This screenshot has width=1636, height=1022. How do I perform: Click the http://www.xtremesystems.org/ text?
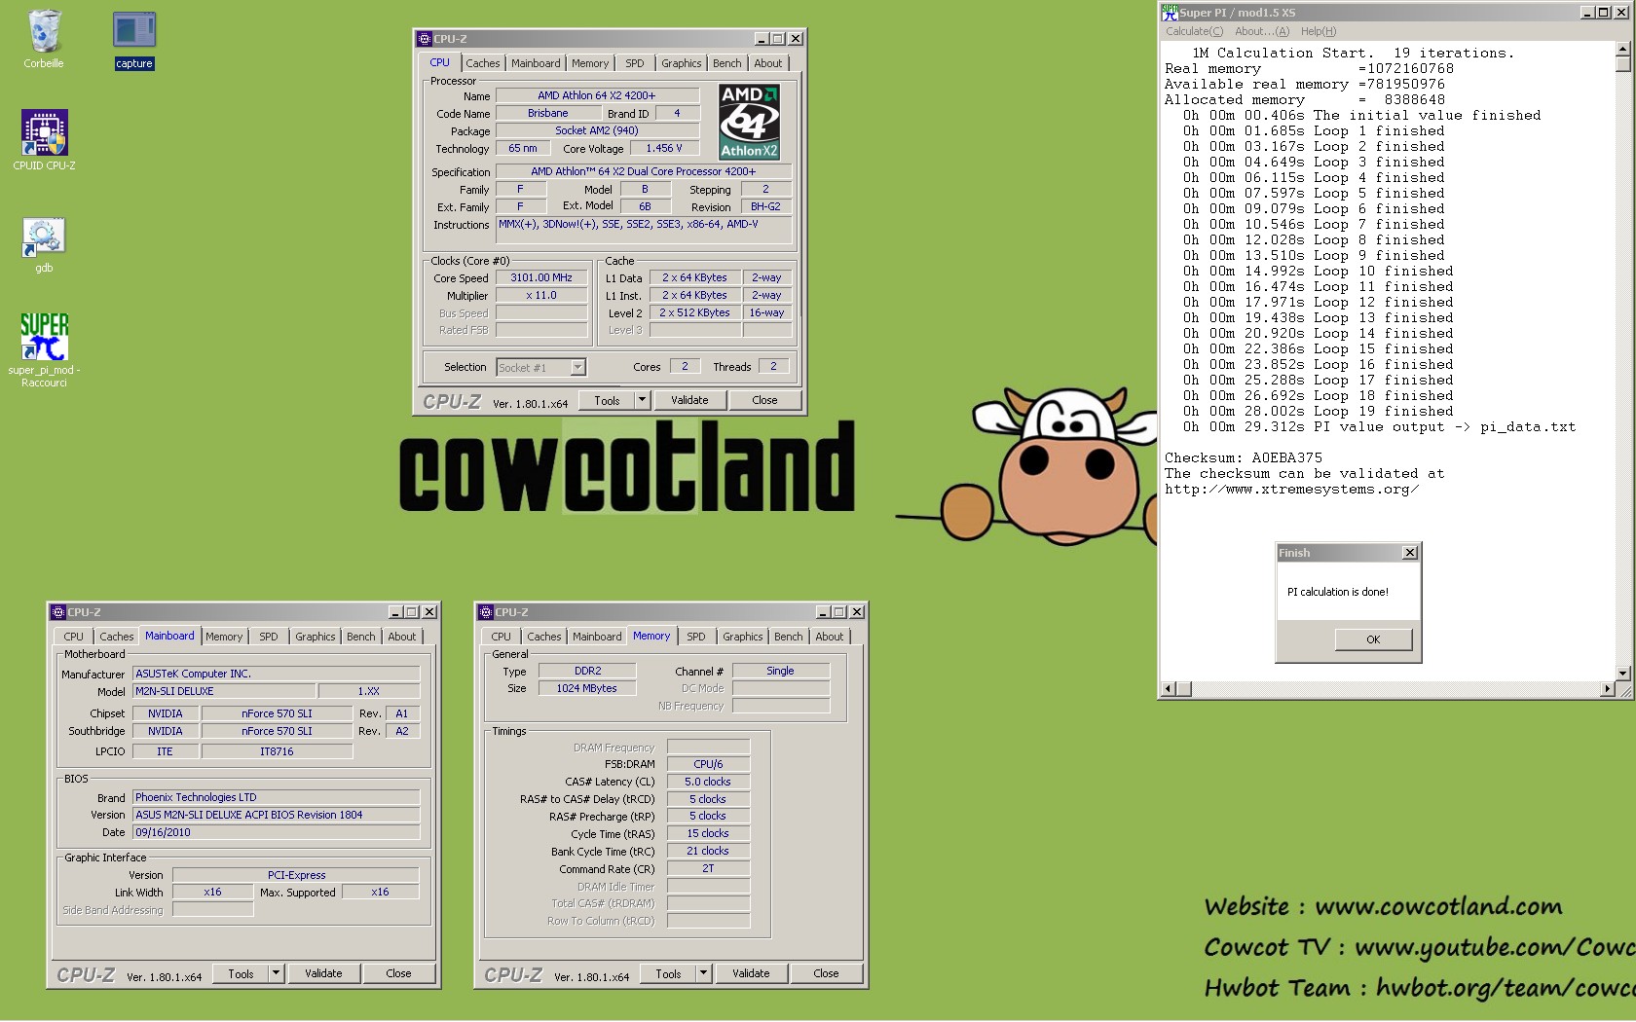click(x=1291, y=489)
